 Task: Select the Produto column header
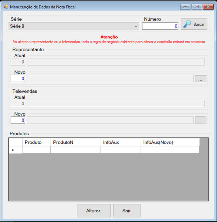(x=36, y=142)
